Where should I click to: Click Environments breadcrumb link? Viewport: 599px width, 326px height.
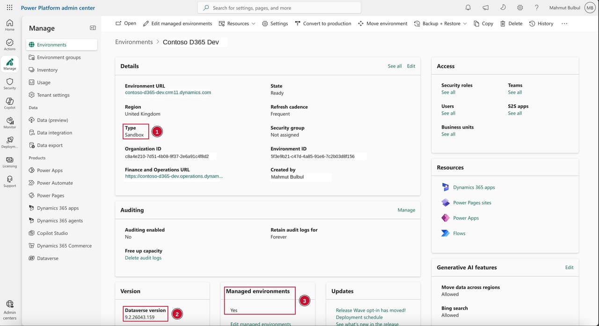134,42
